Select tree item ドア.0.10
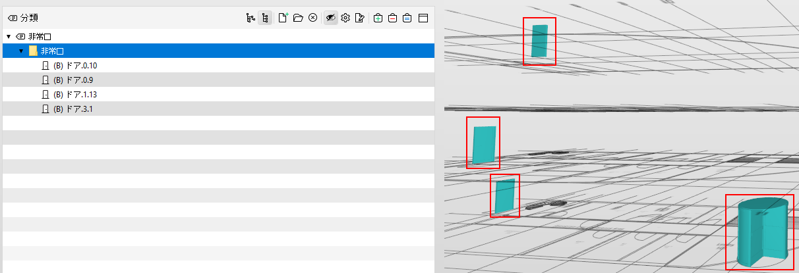The width and height of the screenshot is (799, 273). [218, 65]
